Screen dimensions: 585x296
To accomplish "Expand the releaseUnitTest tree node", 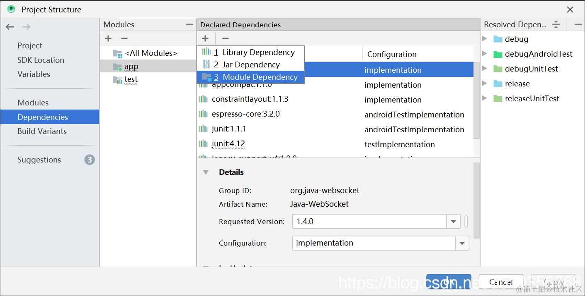I will coord(485,98).
